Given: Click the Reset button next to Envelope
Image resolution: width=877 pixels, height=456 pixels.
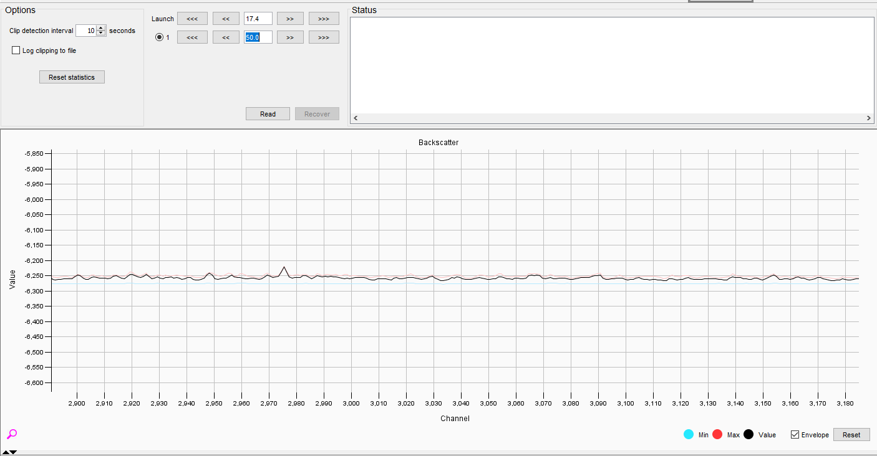Looking at the screenshot, I should [851, 434].
